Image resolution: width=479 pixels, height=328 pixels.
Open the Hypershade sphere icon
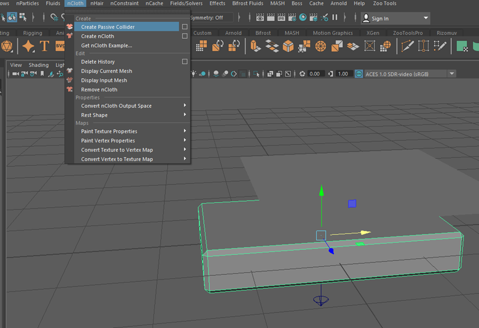point(303,17)
